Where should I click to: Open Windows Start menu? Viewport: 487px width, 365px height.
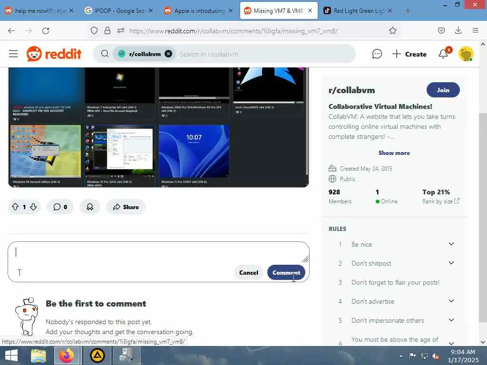click(x=11, y=355)
